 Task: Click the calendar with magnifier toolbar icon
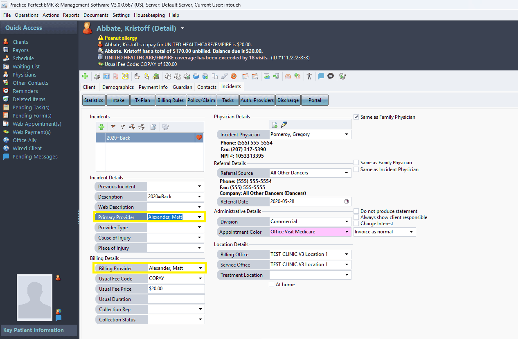[255, 76]
